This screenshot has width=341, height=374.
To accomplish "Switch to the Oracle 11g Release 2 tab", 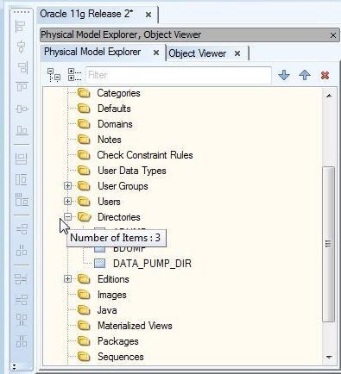I will pos(86,14).
